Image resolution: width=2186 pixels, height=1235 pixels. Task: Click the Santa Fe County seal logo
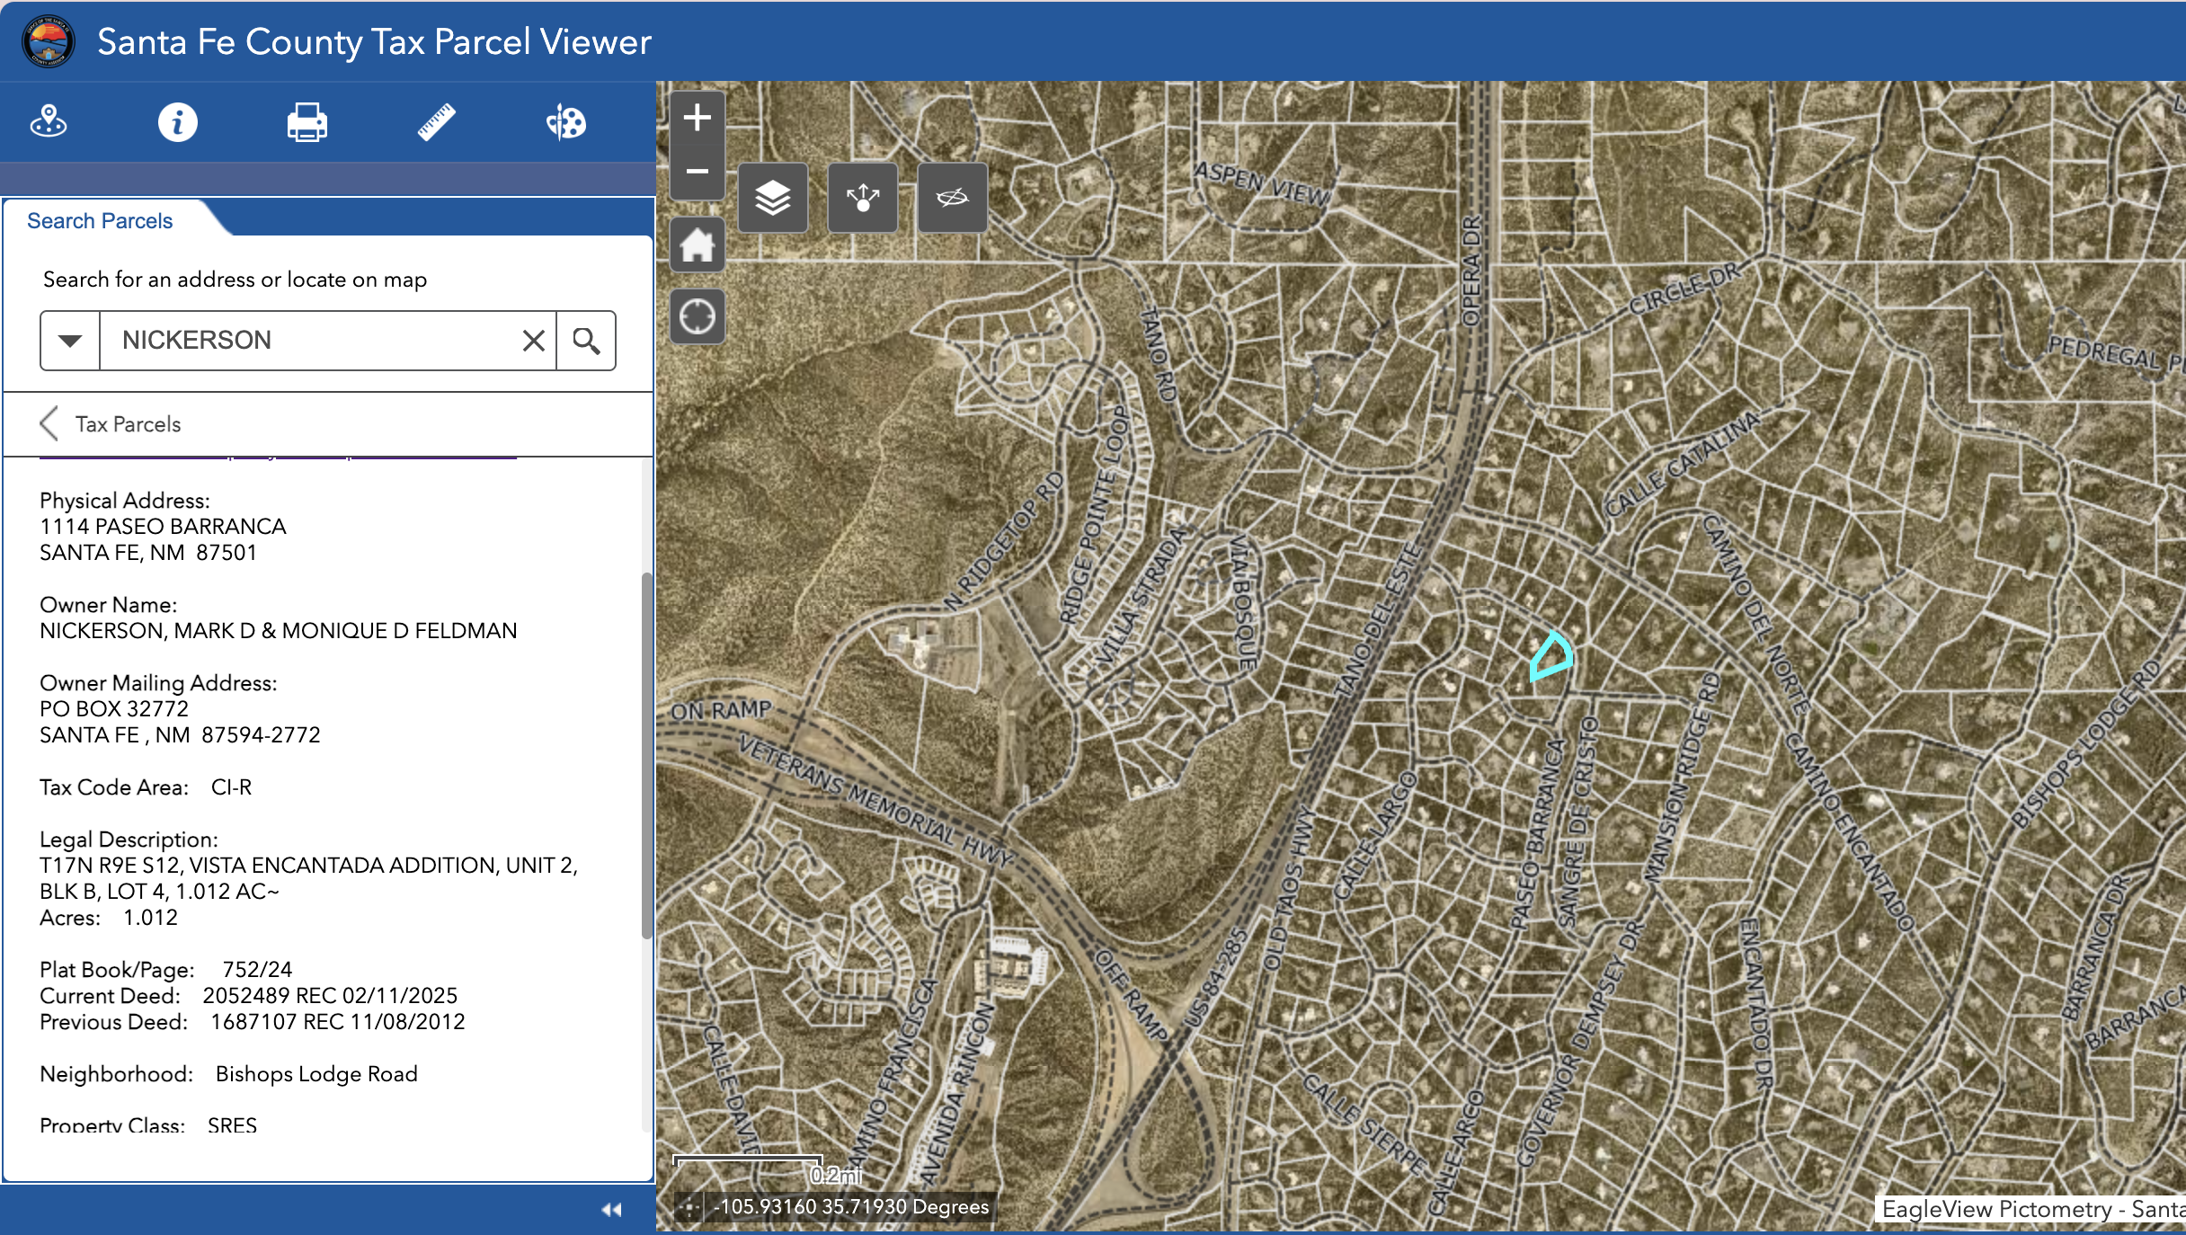click(49, 41)
